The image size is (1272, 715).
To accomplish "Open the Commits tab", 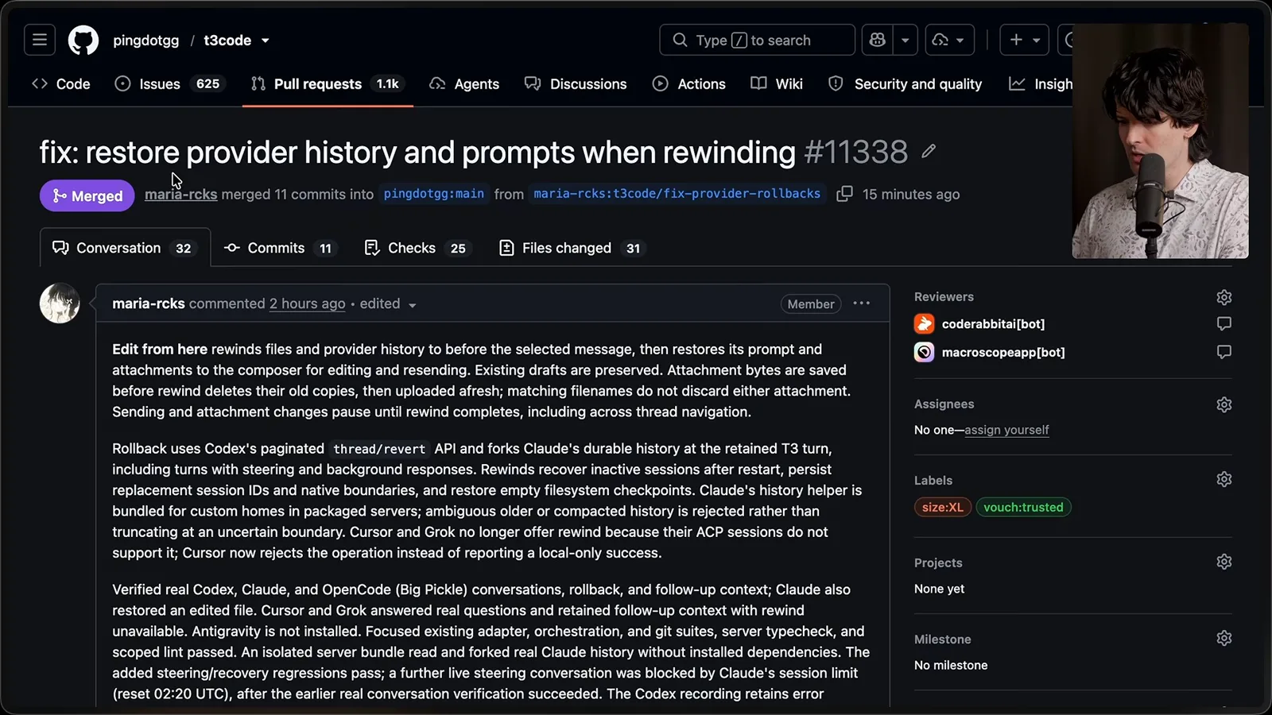I will coord(280,248).
